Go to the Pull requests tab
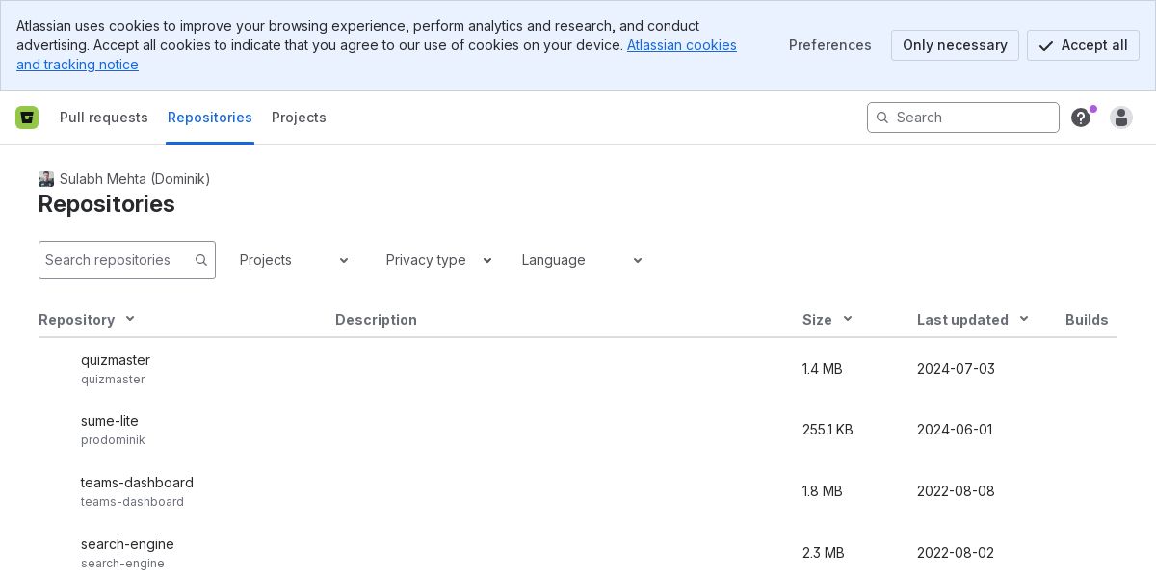 click(x=104, y=118)
